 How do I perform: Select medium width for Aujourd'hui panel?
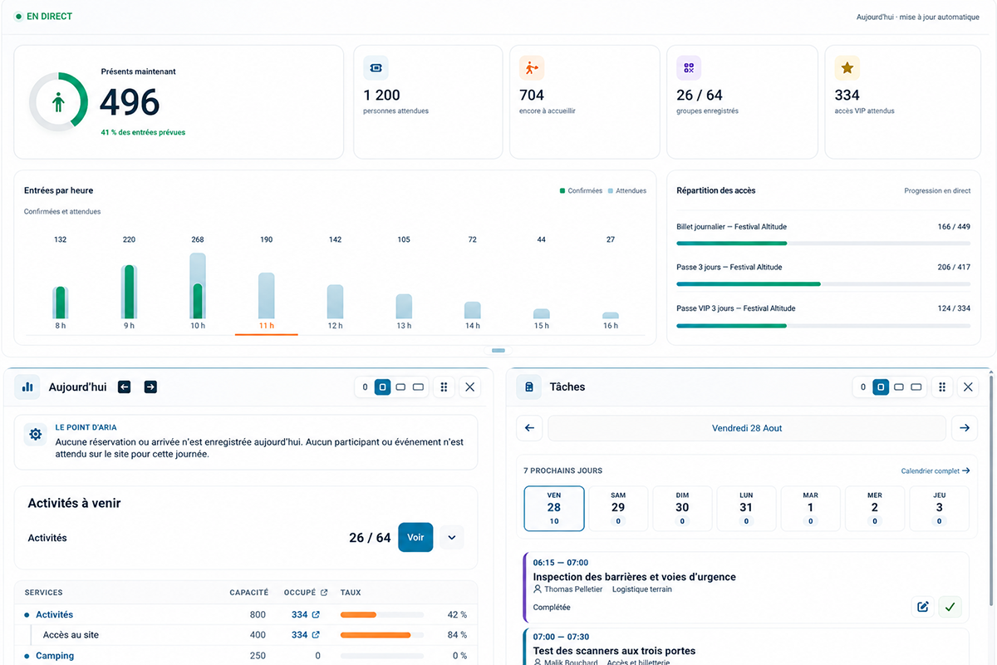click(x=400, y=387)
